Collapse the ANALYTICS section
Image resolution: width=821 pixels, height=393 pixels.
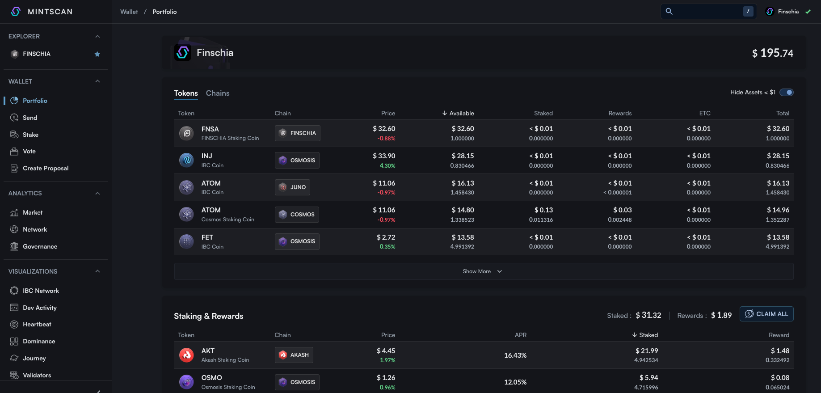click(x=97, y=193)
